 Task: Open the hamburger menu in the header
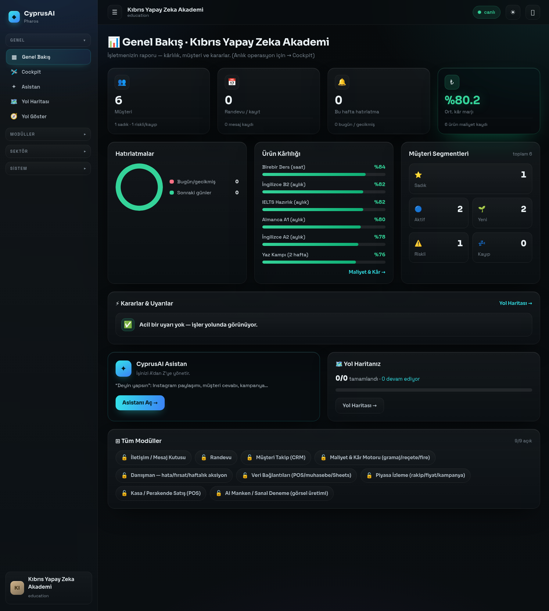[x=115, y=12]
